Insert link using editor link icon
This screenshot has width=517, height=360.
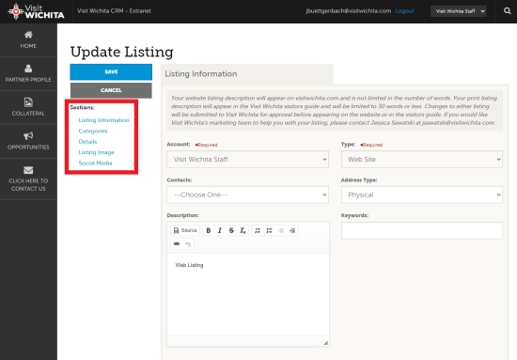pos(177,244)
